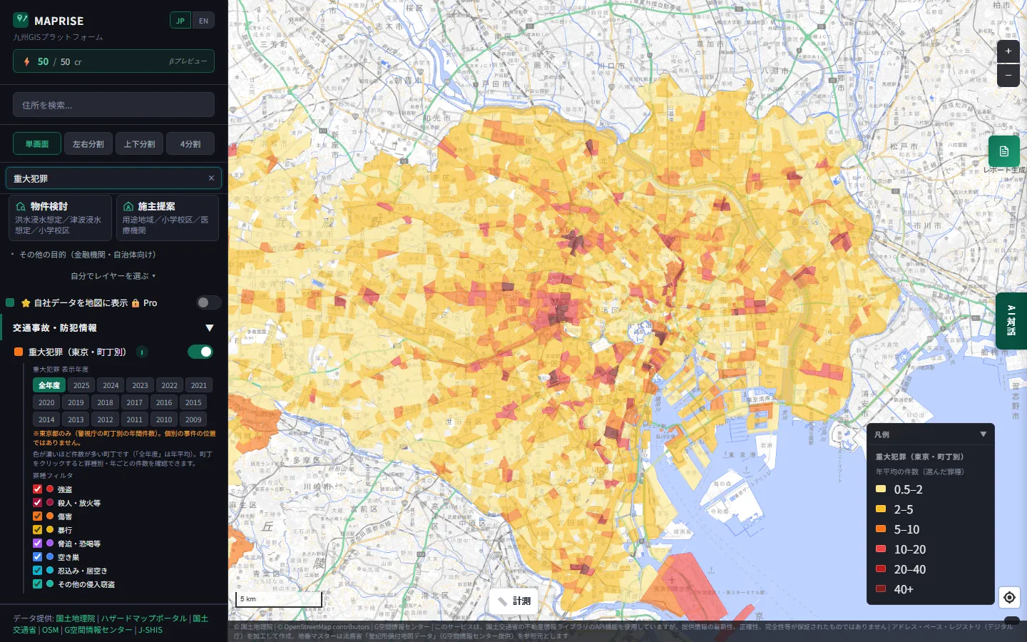Switch to 単画面 view mode
The width and height of the screenshot is (1027, 642).
tap(37, 143)
